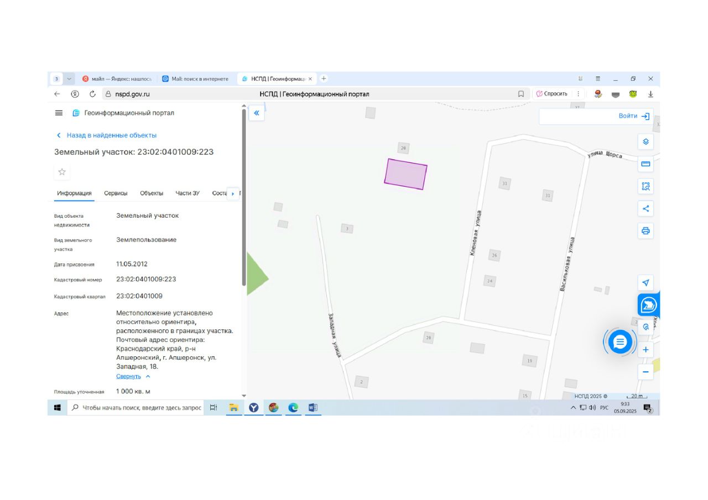Collapse the left info panel
The width and height of the screenshot is (708, 500).
pyautogui.click(x=257, y=113)
